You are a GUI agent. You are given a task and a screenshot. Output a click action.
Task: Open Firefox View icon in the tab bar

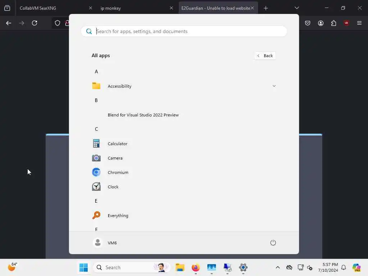pos(7,8)
